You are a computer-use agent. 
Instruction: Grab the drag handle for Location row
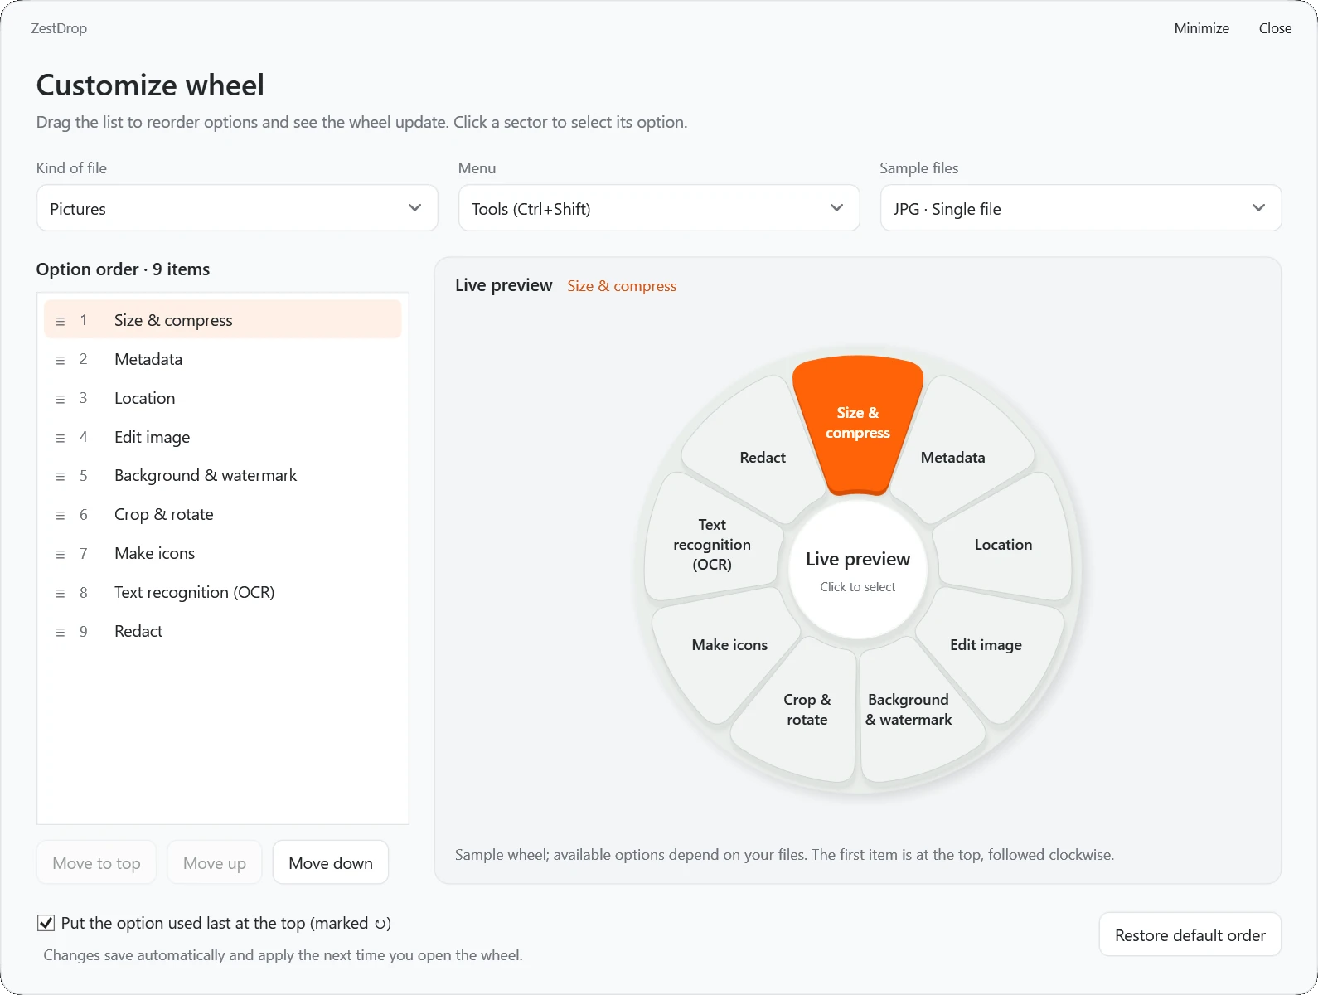pyautogui.click(x=60, y=399)
